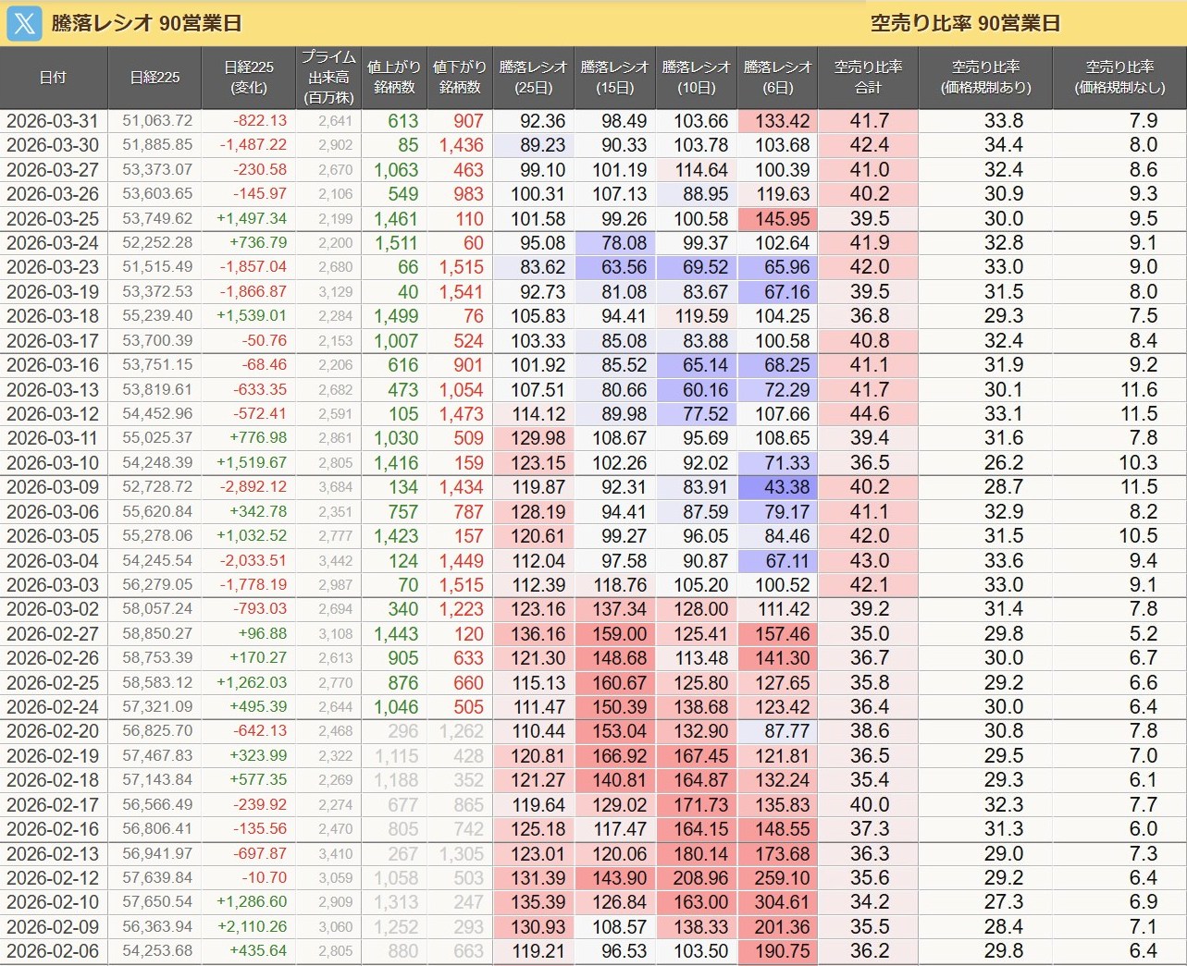Click the X (Twitter) share icon
Screen dimensions: 1187x966
coord(24,23)
